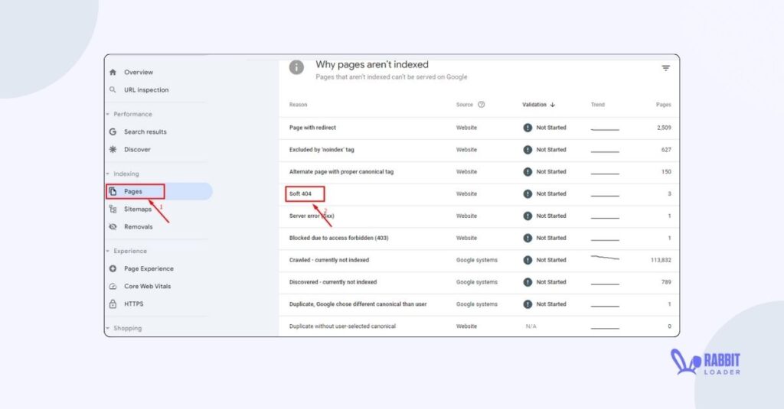
Task: Click Google systems source in Discovered row
Action: tap(476, 282)
